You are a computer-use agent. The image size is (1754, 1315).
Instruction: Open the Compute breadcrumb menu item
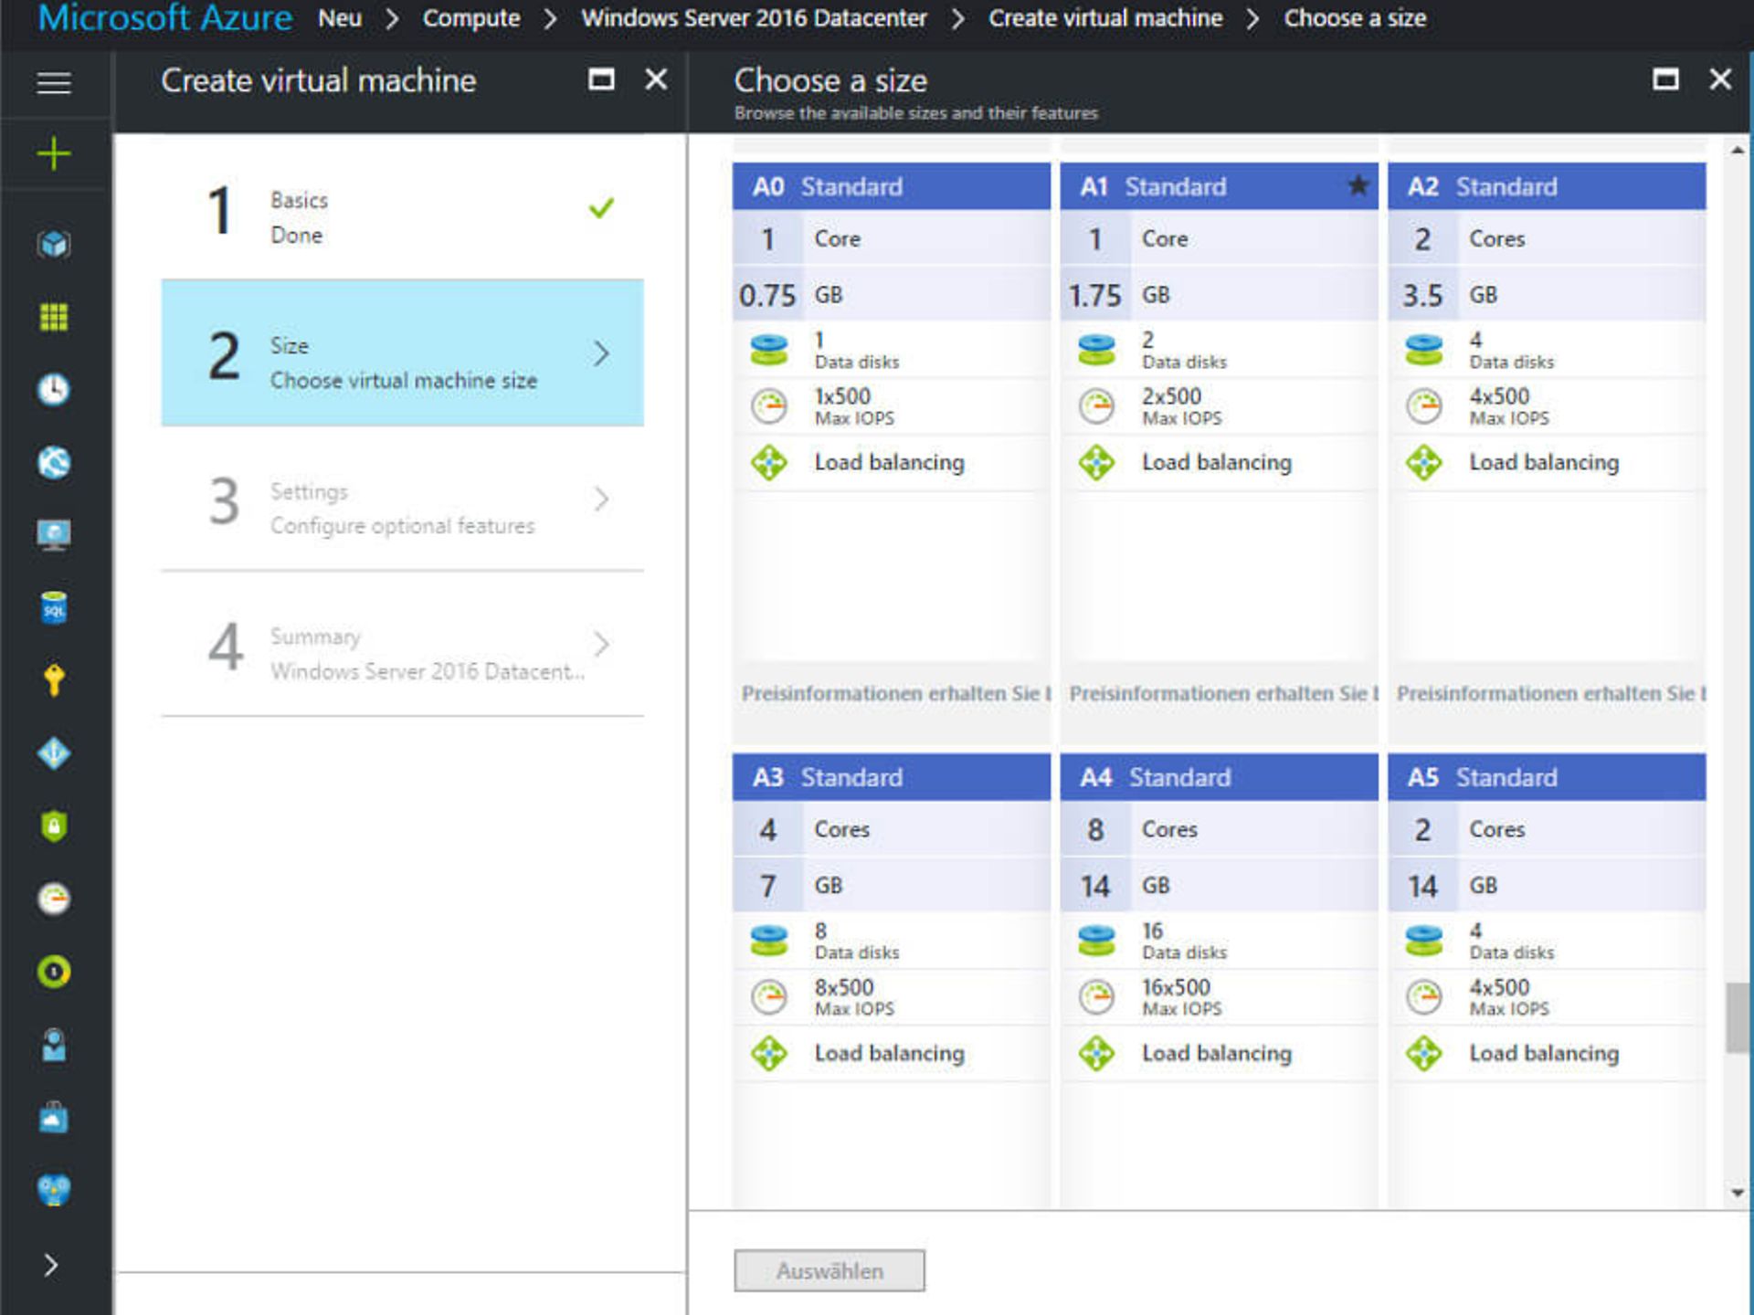(471, 18)
